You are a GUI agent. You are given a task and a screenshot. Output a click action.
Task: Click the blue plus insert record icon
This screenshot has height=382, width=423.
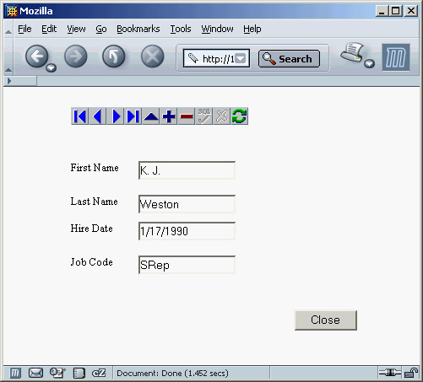point(169,116)
